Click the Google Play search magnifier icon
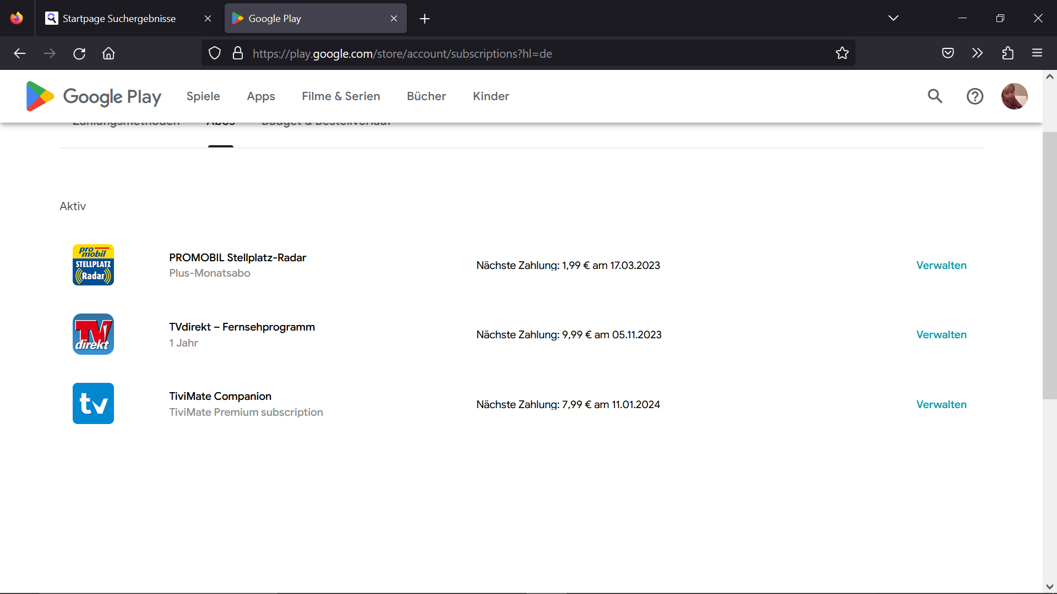The width and height of the screenshot is (1057, 594). [935, 96]
